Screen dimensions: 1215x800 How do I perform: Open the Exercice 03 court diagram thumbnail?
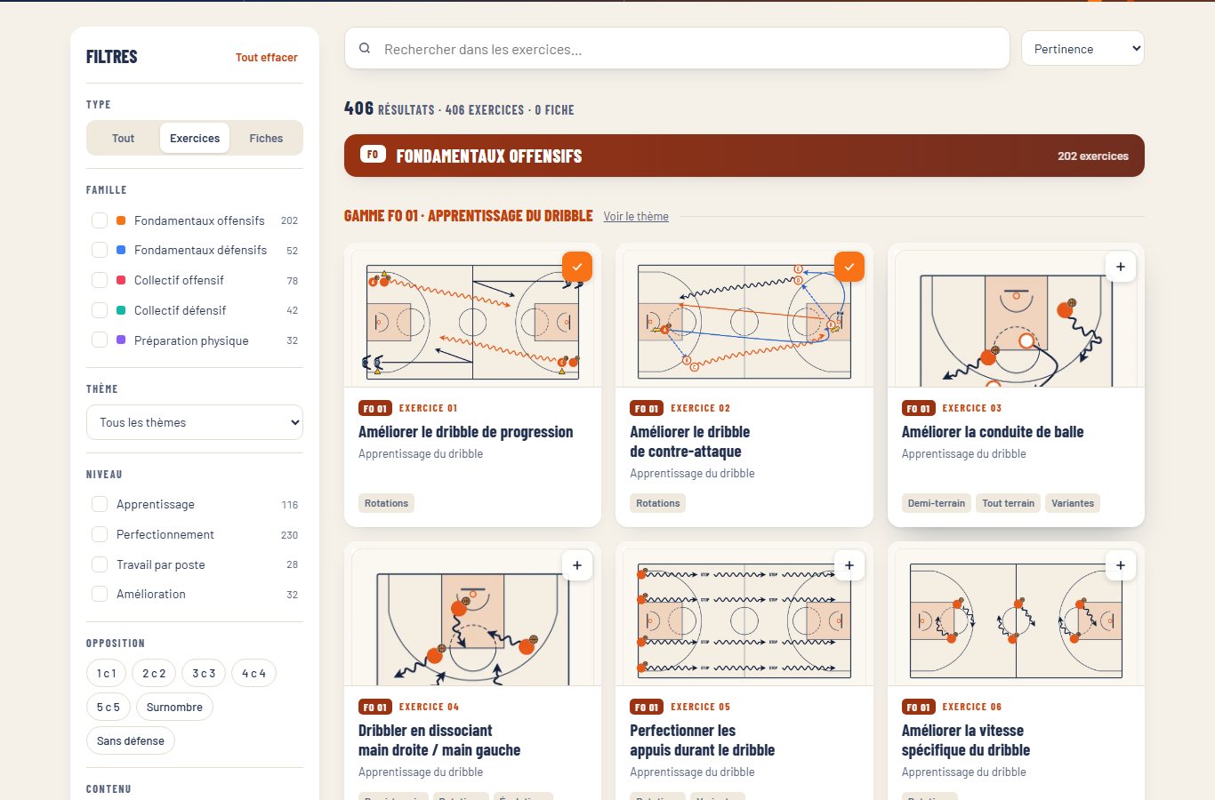pyautogui.click(x=1016, y=318)
